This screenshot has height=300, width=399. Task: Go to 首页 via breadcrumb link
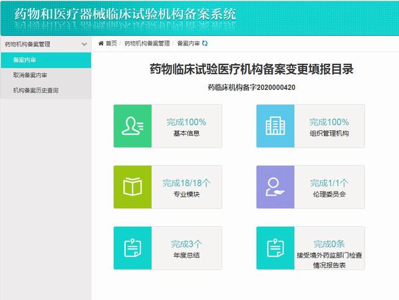tap(111, 43)
